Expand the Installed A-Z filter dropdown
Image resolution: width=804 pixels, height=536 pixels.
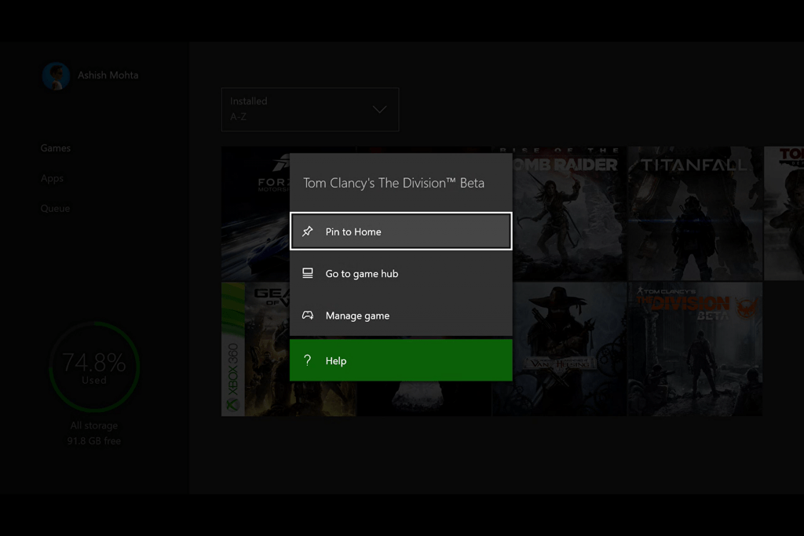309,109
